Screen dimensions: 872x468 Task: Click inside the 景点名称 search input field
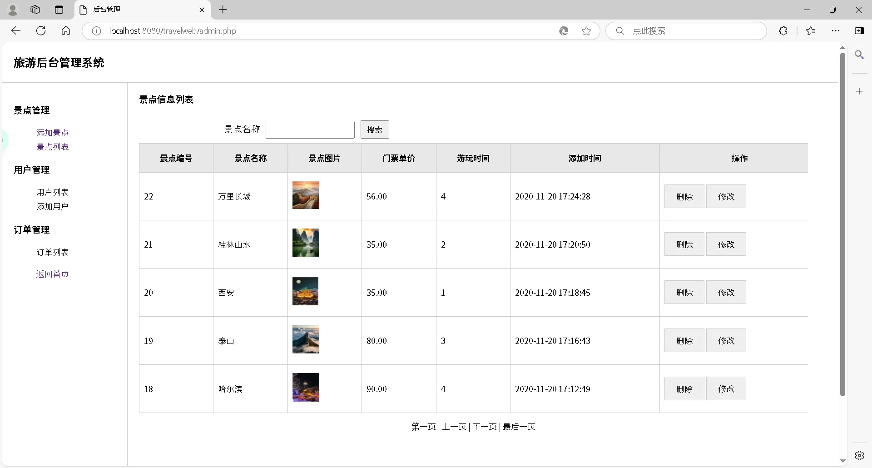(310, 129)
